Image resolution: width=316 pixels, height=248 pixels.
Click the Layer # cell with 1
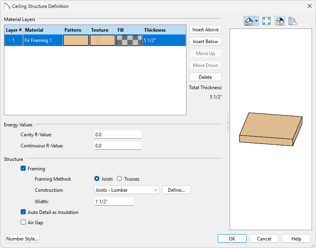pos(13,40)
